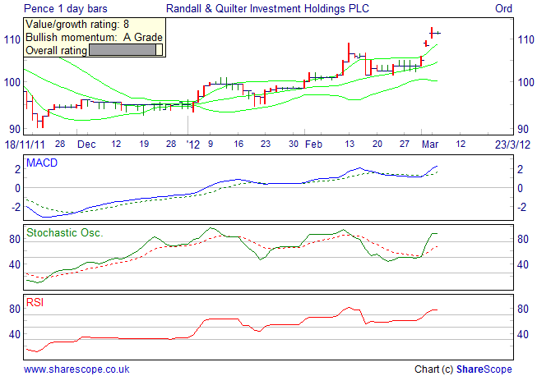Click the MACD right axis '-2' label
The image size is (537, 376).
[x=521, y=207]
